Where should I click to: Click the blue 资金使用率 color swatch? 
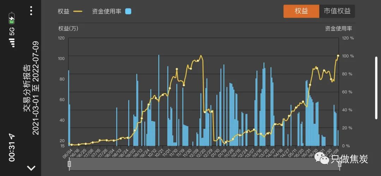click(128, 11)
